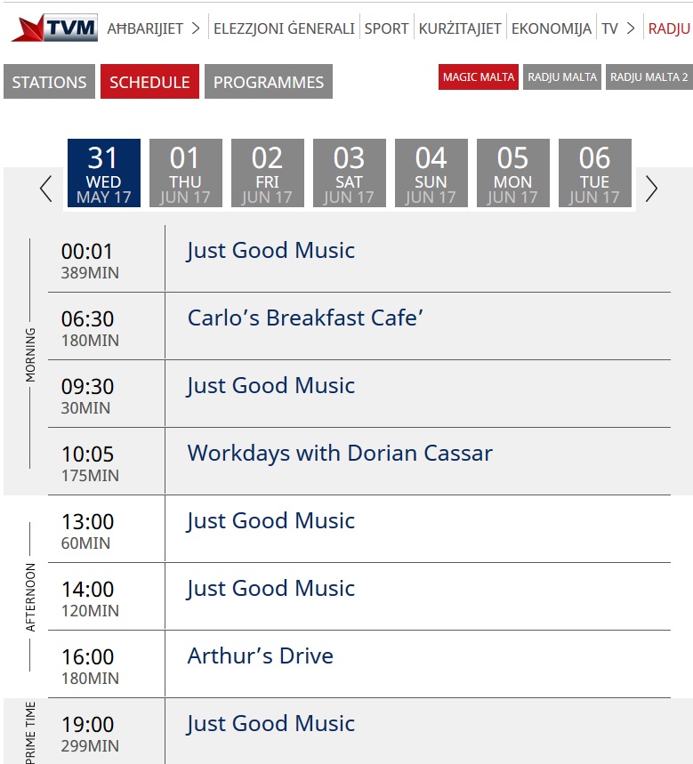Viewport: 693px width, 764px height.
Task: Click the TVM logo
Action: [54, 28]
